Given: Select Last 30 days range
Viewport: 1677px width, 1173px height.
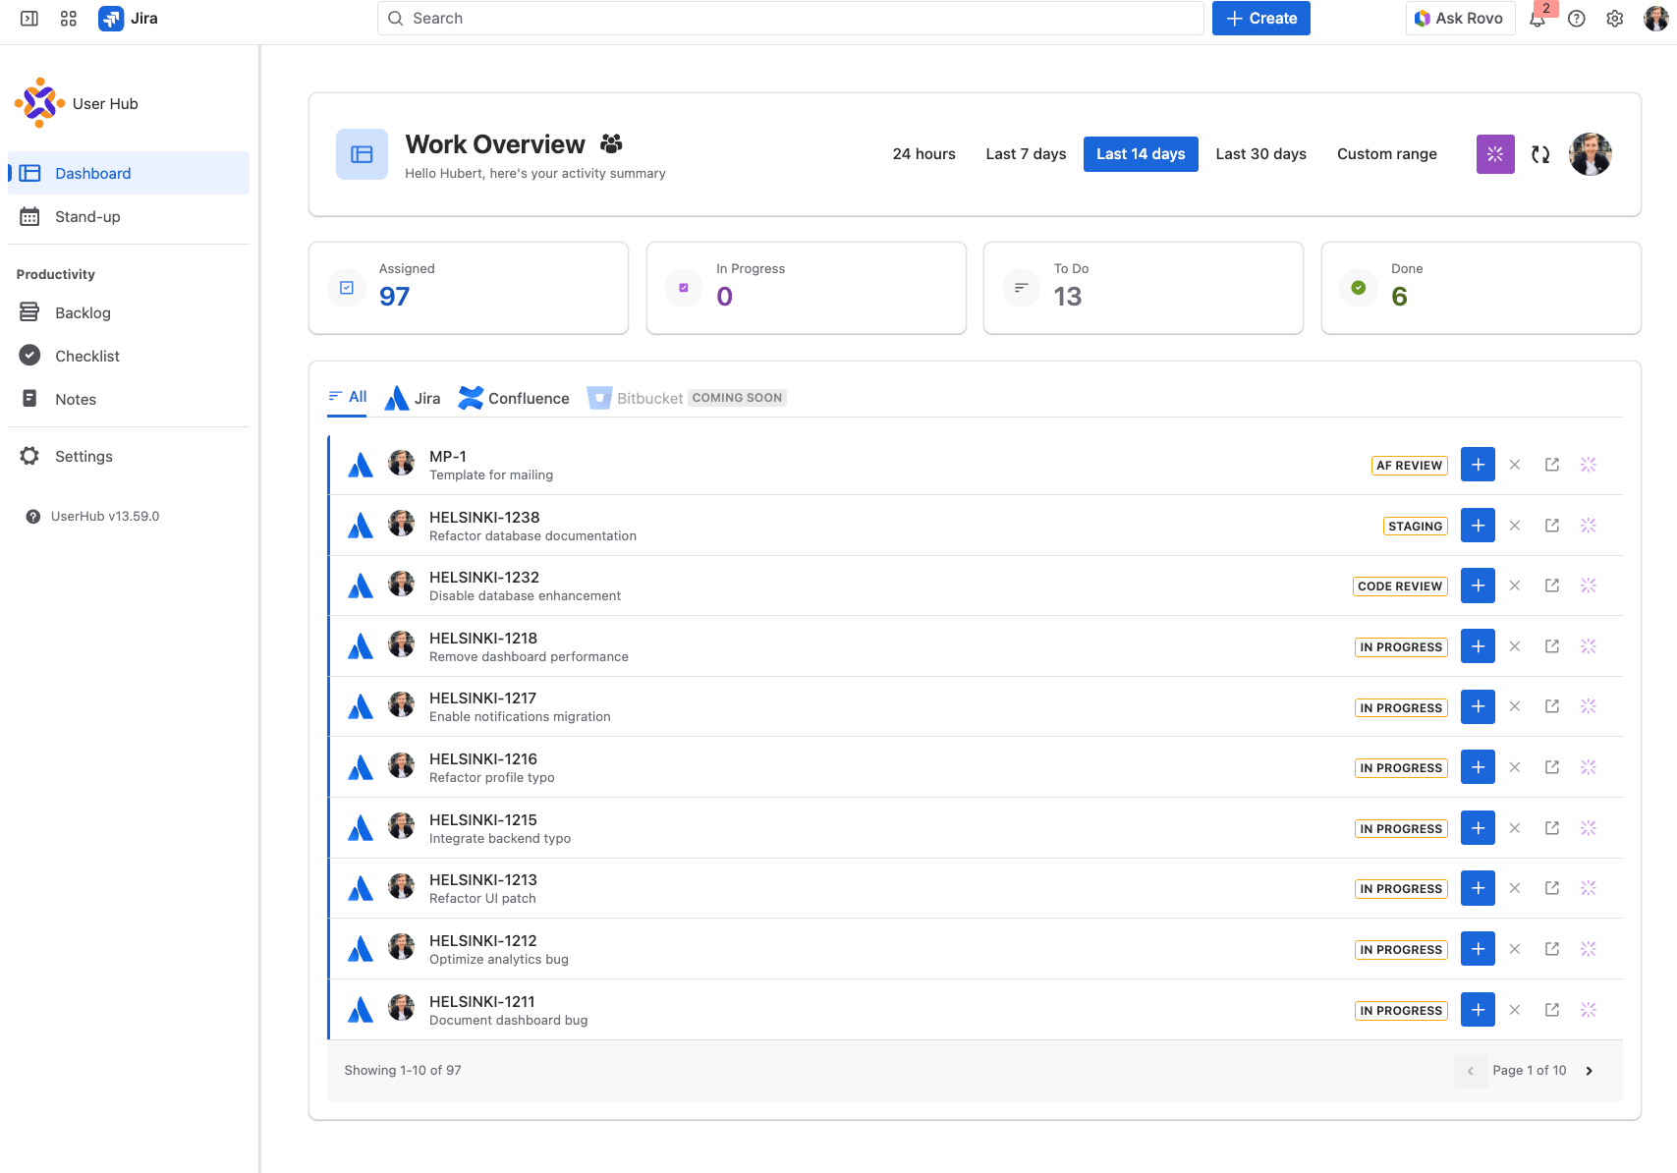Looking at the screenshot, I should point(1260,154).
